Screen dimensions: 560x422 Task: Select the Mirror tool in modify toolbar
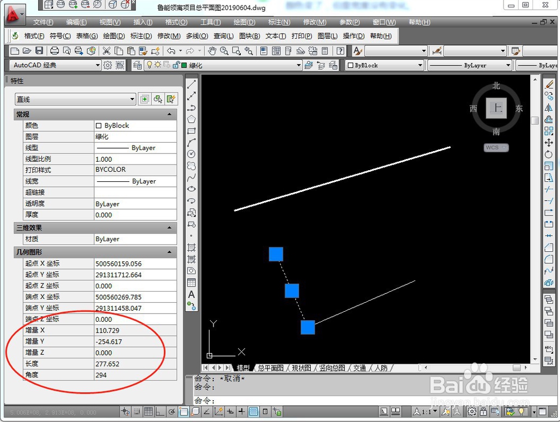coord(549,107)
